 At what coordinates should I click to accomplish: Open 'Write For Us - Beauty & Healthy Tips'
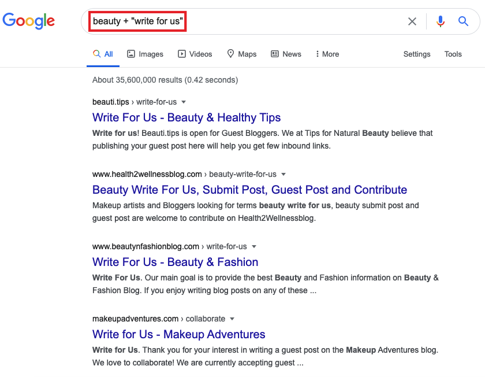point(186,117)
